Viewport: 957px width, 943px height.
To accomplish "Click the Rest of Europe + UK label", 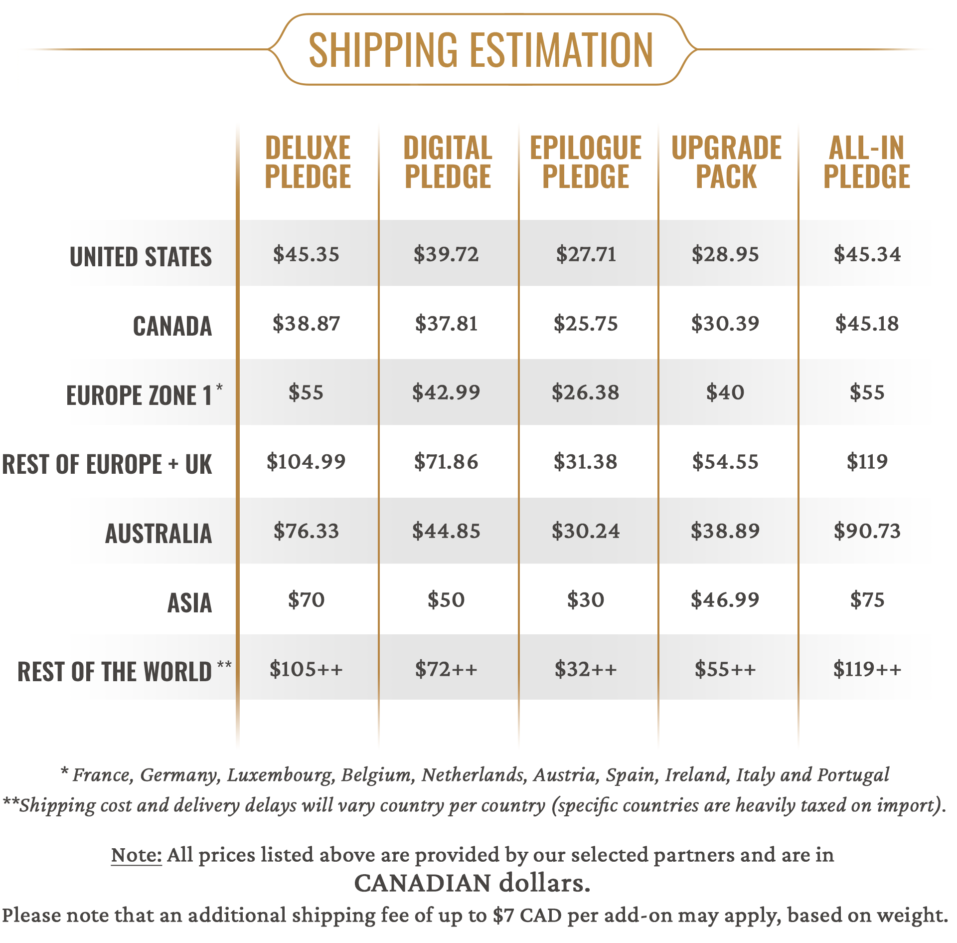I will (x=107, y=464).
